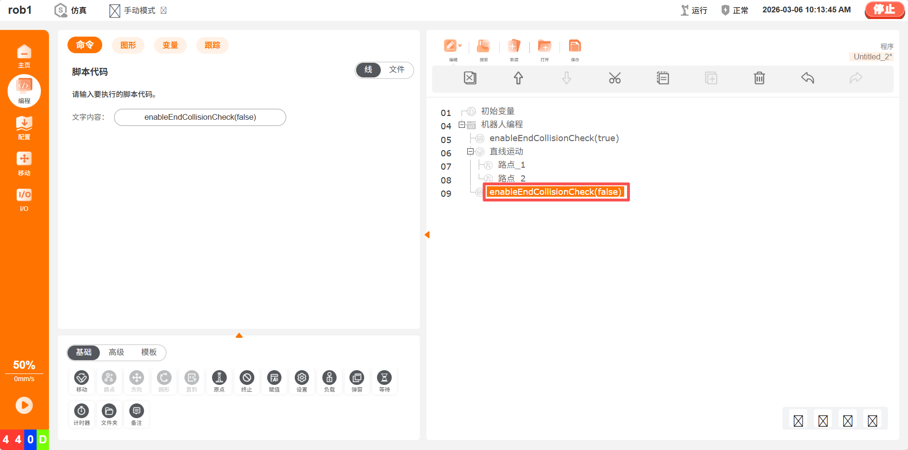Click the 文字内容 script text field
The width and height of the screenshot is (908, 450).
(x=200, y=117)
